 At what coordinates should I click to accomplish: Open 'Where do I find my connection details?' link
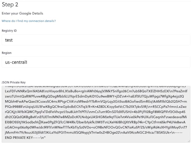(x=29, y=21)
